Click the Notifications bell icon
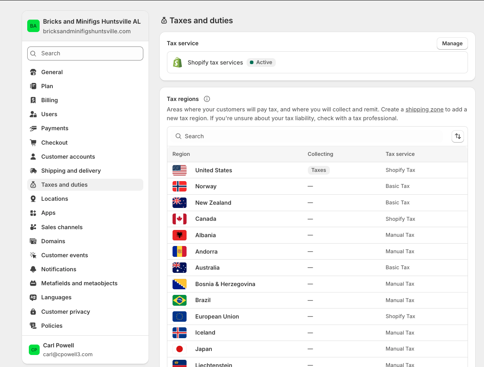 pos(34,269)
